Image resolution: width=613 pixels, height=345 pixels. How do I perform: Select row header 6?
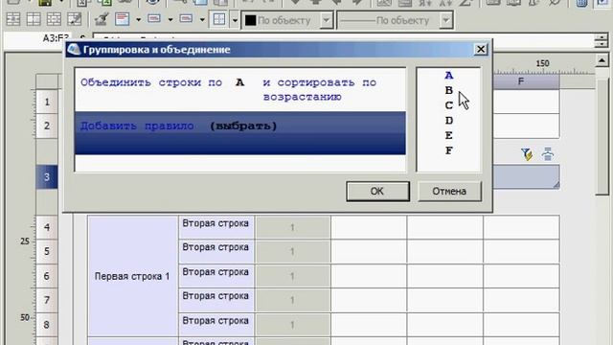pos(47,276)
